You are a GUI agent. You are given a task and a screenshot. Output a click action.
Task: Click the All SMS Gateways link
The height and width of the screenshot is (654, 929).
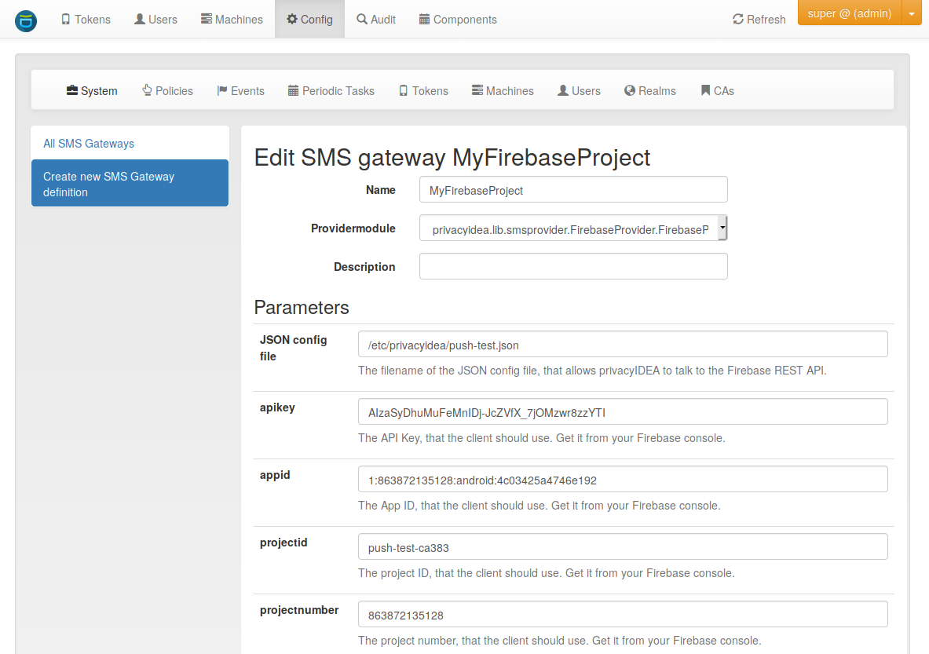point(89,144)
